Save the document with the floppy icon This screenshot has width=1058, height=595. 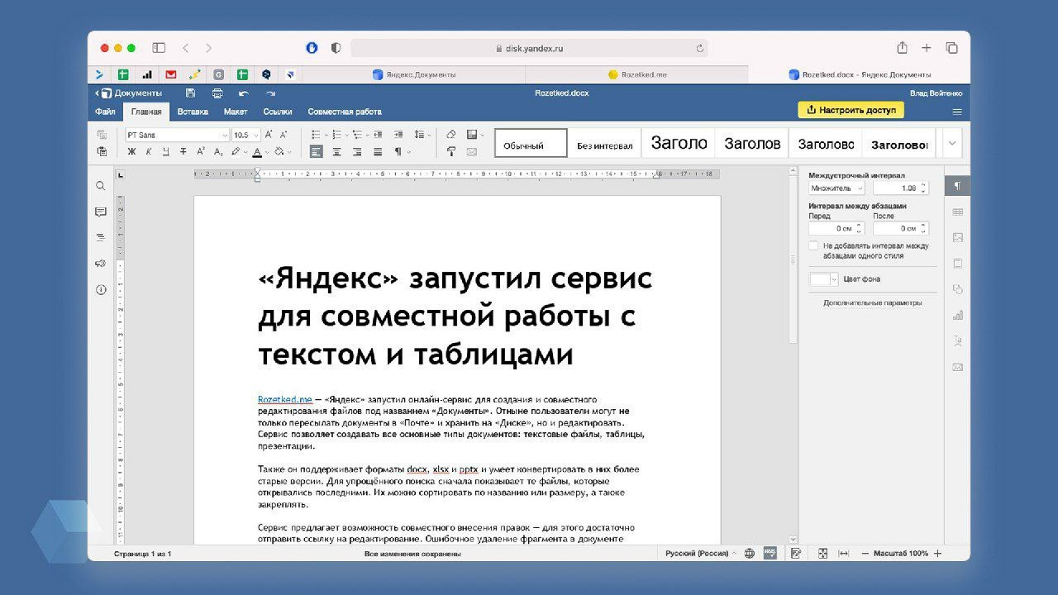(191, 93)
